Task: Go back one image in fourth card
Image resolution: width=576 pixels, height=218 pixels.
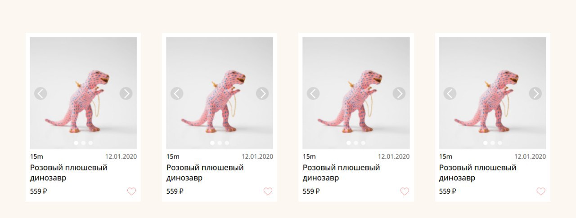Action: click(x=450, y=93)
